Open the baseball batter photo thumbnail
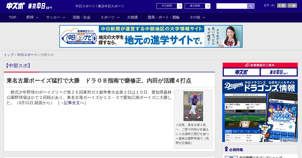Screen dimensions: 302x158 193,106
